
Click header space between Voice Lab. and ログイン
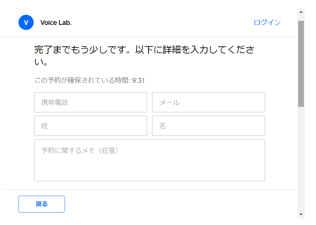click(162, 23)
